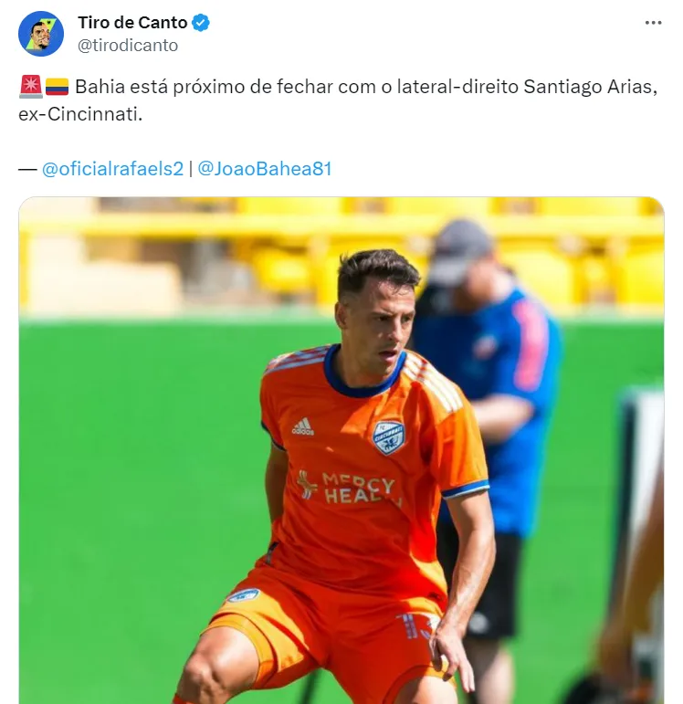Click the tweet text about Bahia
This screenshot has width=683, height=704.
coord(338,100)
